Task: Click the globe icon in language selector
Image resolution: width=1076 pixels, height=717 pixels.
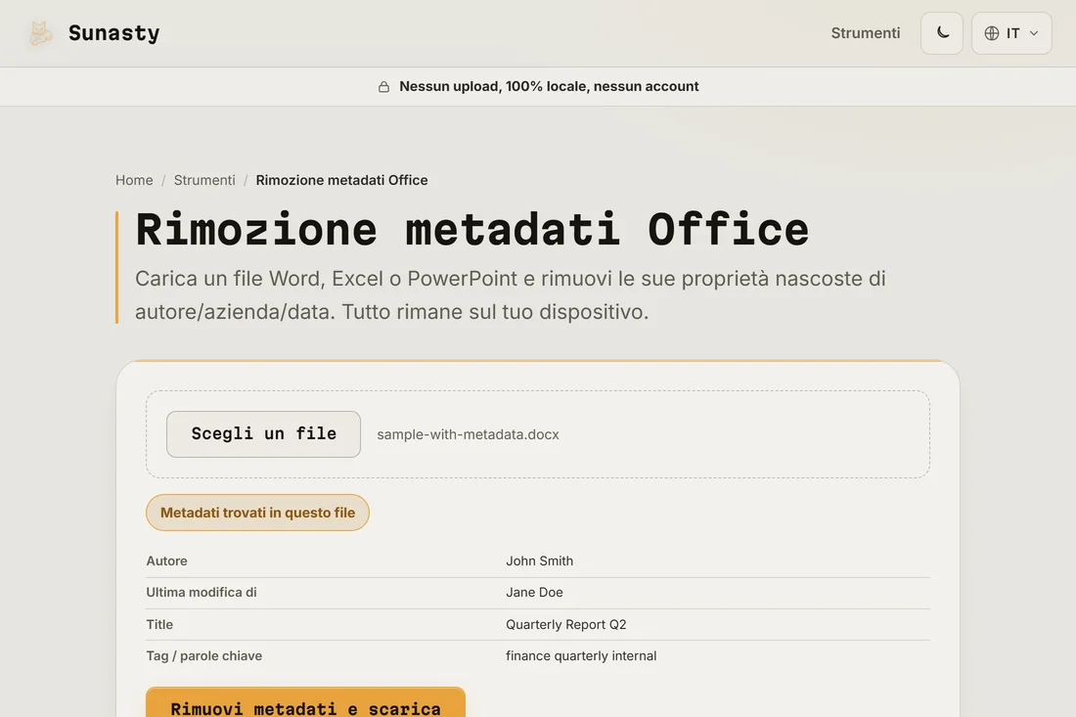Action: pyautogui.click(x=992, y=33)
